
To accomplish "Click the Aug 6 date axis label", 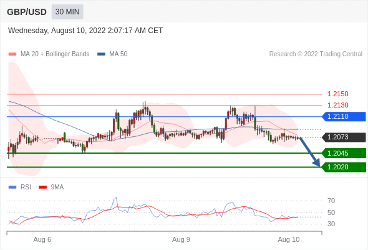I will click(x=42, y=239).
